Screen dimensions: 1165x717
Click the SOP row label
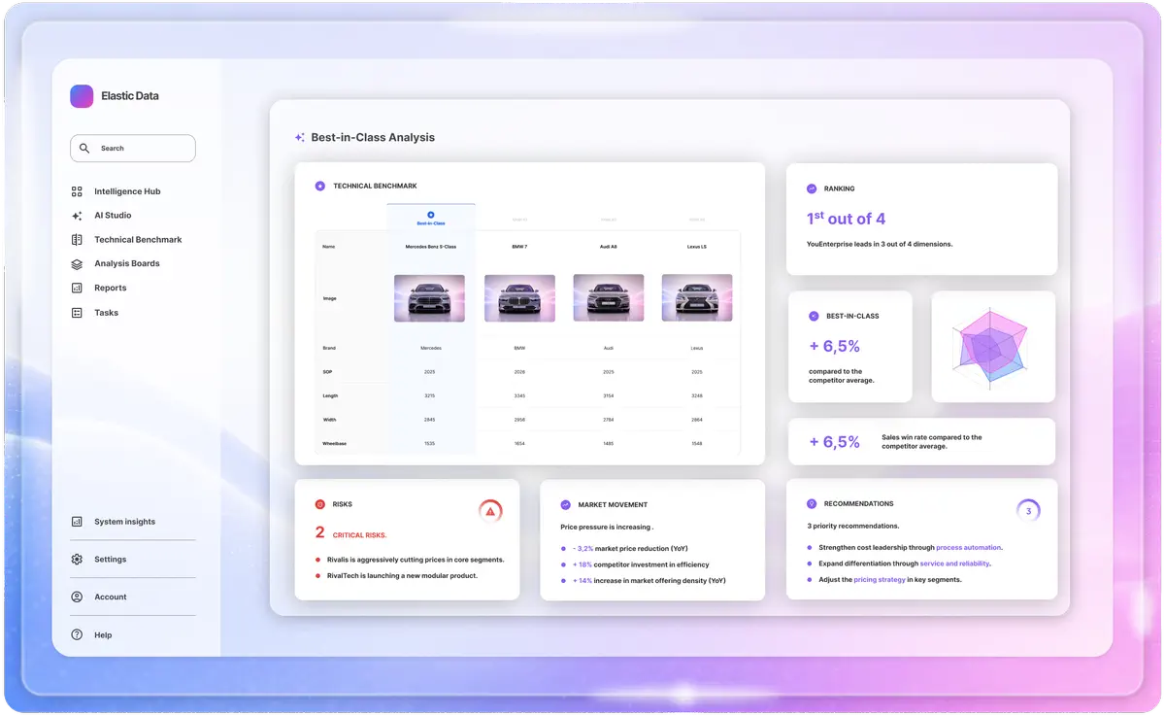coord(327,371)
